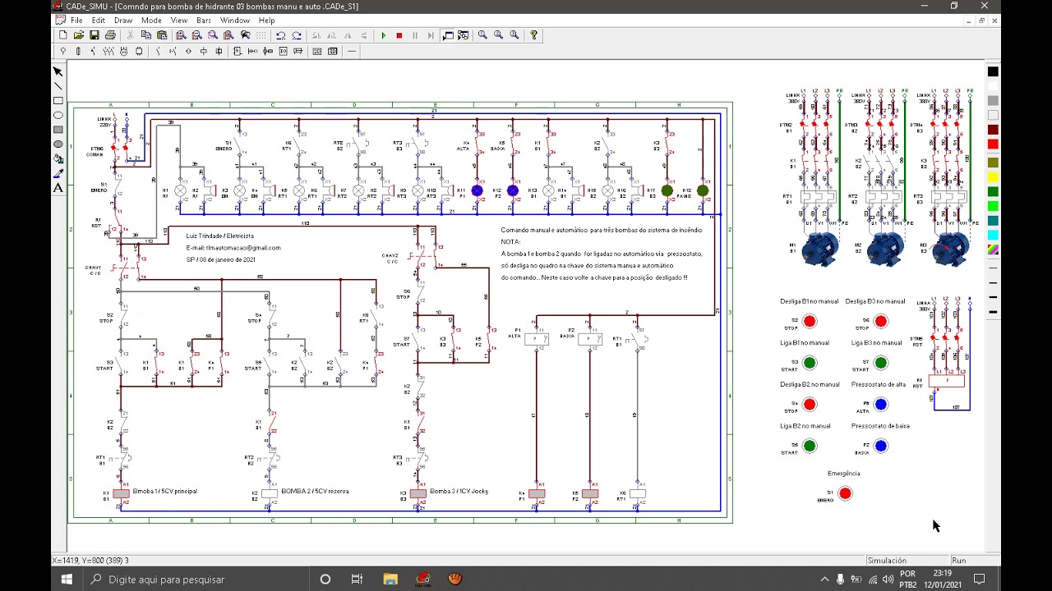Open the motors component category icon
Image resolution: width=1052 pixels, height=591 pixels.
pyautogui.click(x=123, y=51)
